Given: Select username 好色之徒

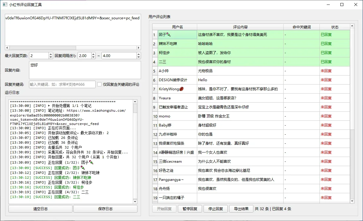Looking at the screenshot, I should pos(178,171).
